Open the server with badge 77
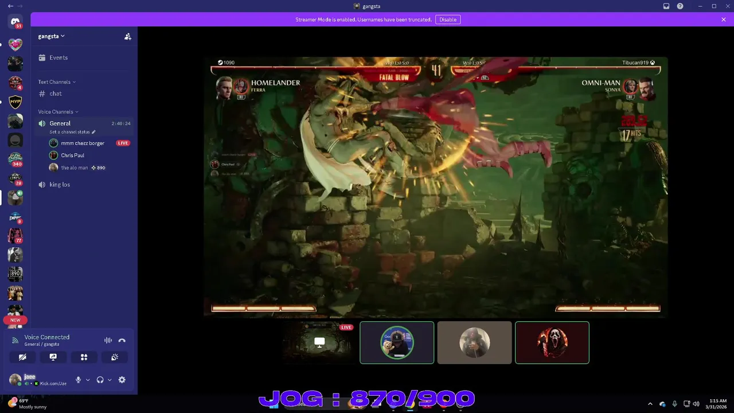The width and height of the screenshot is (734, 413). point(15,236)
